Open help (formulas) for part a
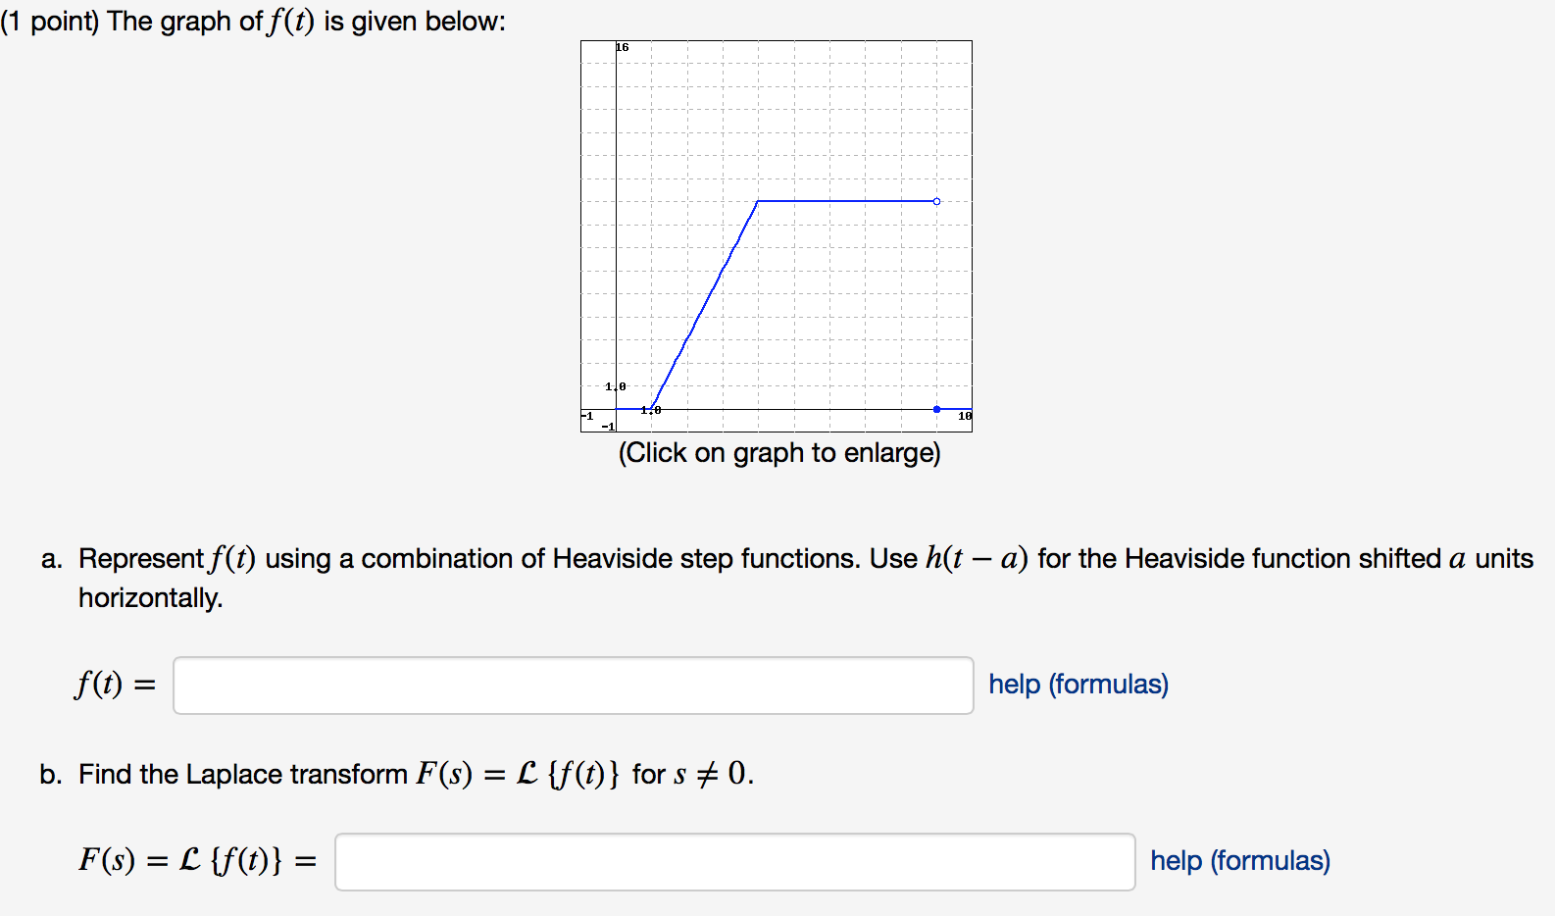The height and width of the screenshot is (916, 1555). [x=1077, y=685]
